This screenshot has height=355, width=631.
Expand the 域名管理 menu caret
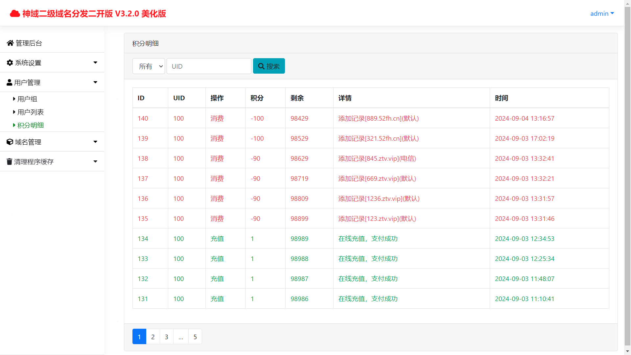pyautogui.click(x=95, y=142)
